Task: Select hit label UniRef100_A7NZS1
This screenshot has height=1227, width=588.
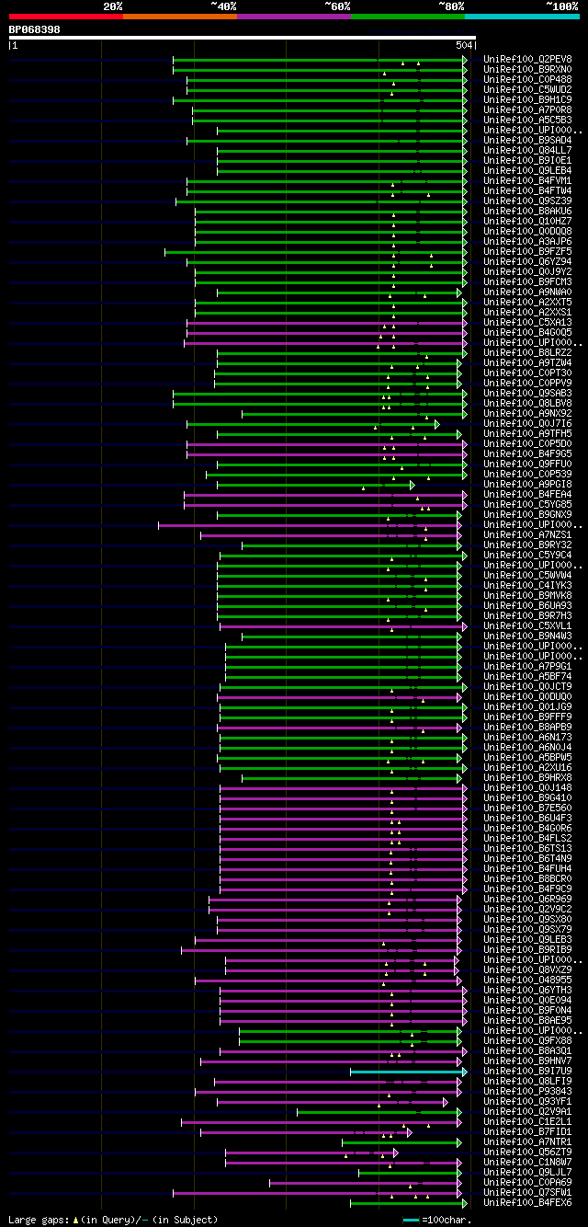Action: tap(527, 534)
